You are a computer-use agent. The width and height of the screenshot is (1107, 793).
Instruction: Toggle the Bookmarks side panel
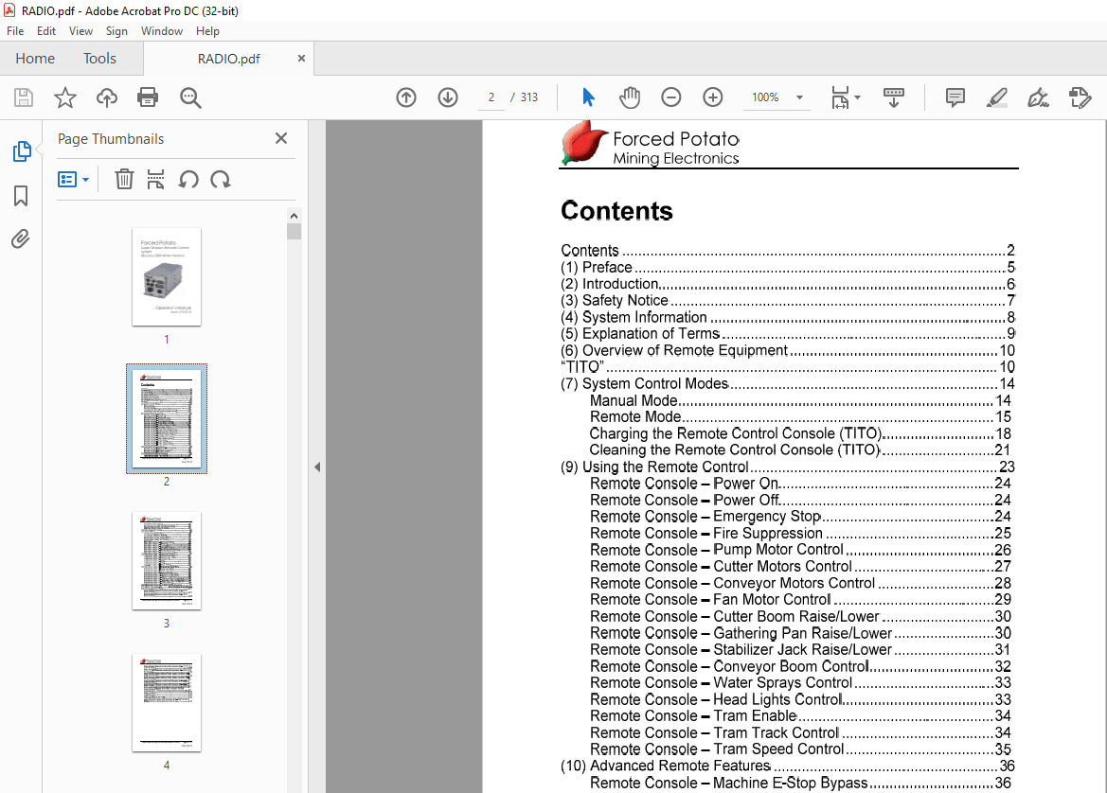(21, 196)
